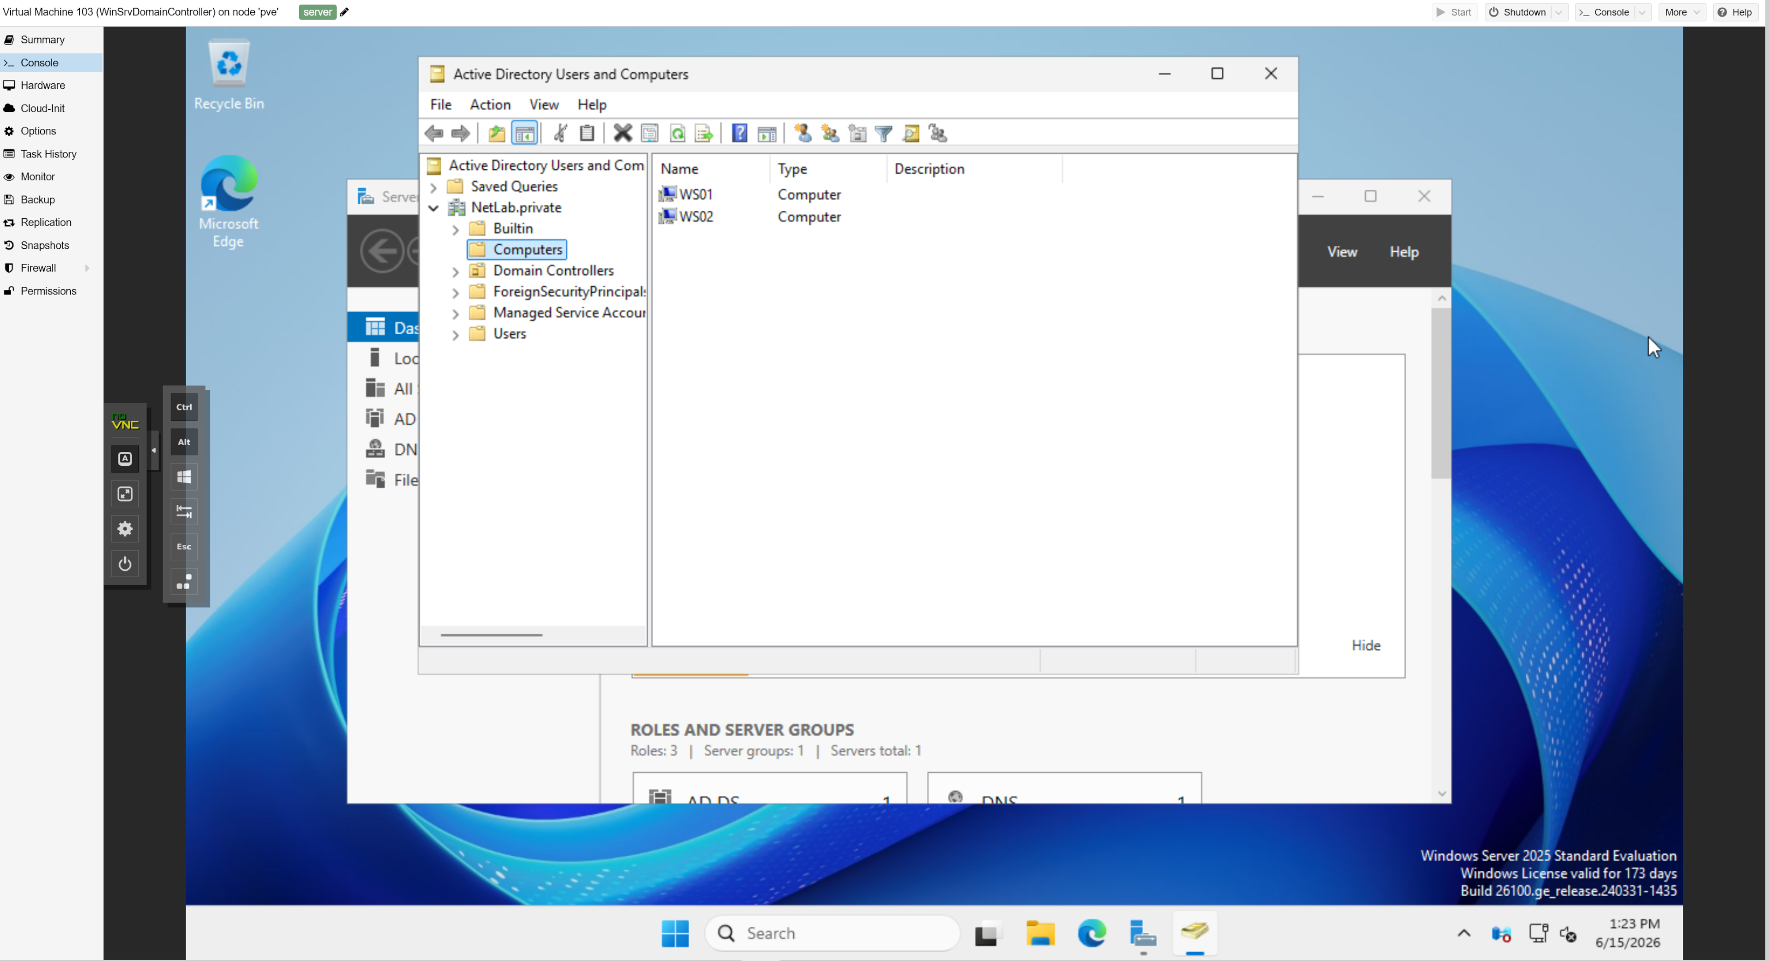Select the Computers container in tree
The height and width of the screenshot is (961, 1769).
coord(517,249)
